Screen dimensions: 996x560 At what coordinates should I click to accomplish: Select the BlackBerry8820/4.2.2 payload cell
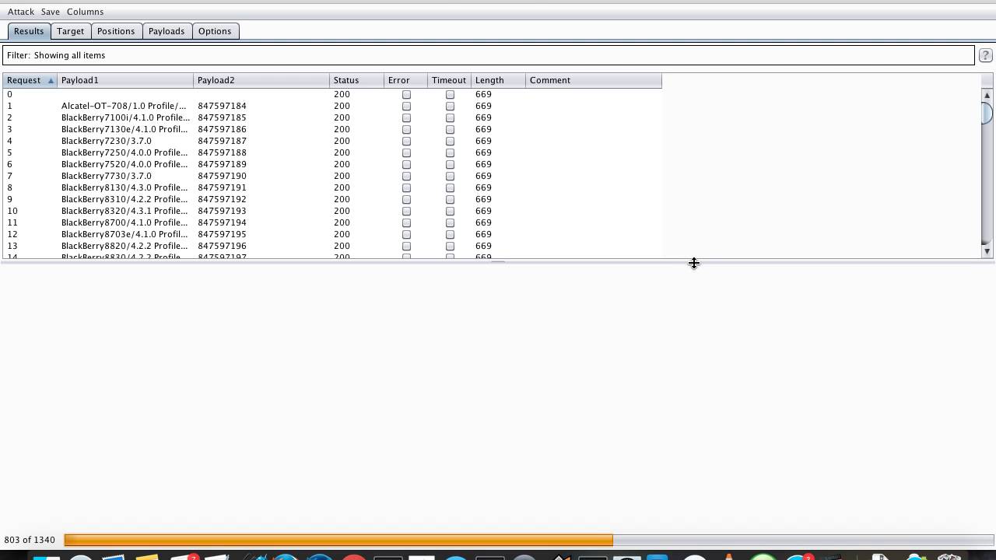(x=125, y=246)
